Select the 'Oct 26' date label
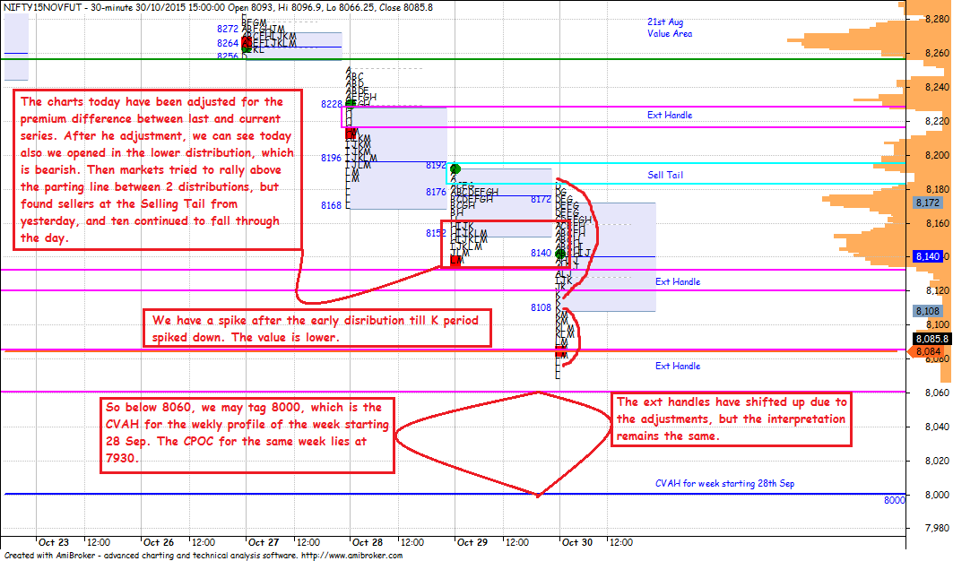953x561 pixels. pyautogui.click(x=158, y=542)
